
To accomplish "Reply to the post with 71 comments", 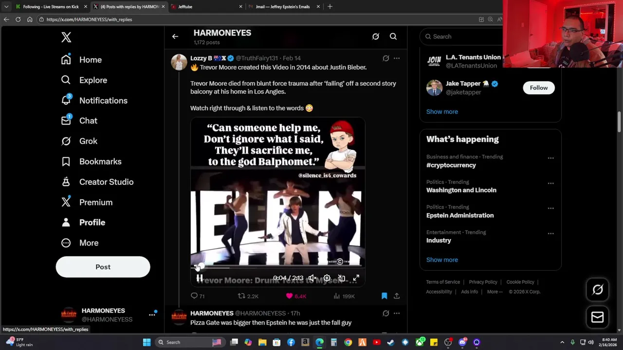I will [198, 296].
